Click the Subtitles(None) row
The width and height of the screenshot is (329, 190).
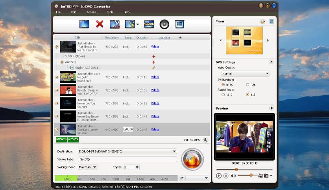[x=132, y=56]
